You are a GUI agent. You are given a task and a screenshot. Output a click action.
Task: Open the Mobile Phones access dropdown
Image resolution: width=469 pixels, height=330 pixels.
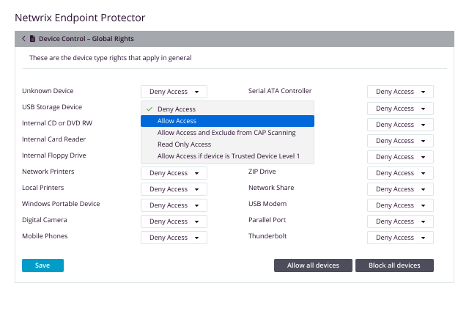(x=174, y=238)
